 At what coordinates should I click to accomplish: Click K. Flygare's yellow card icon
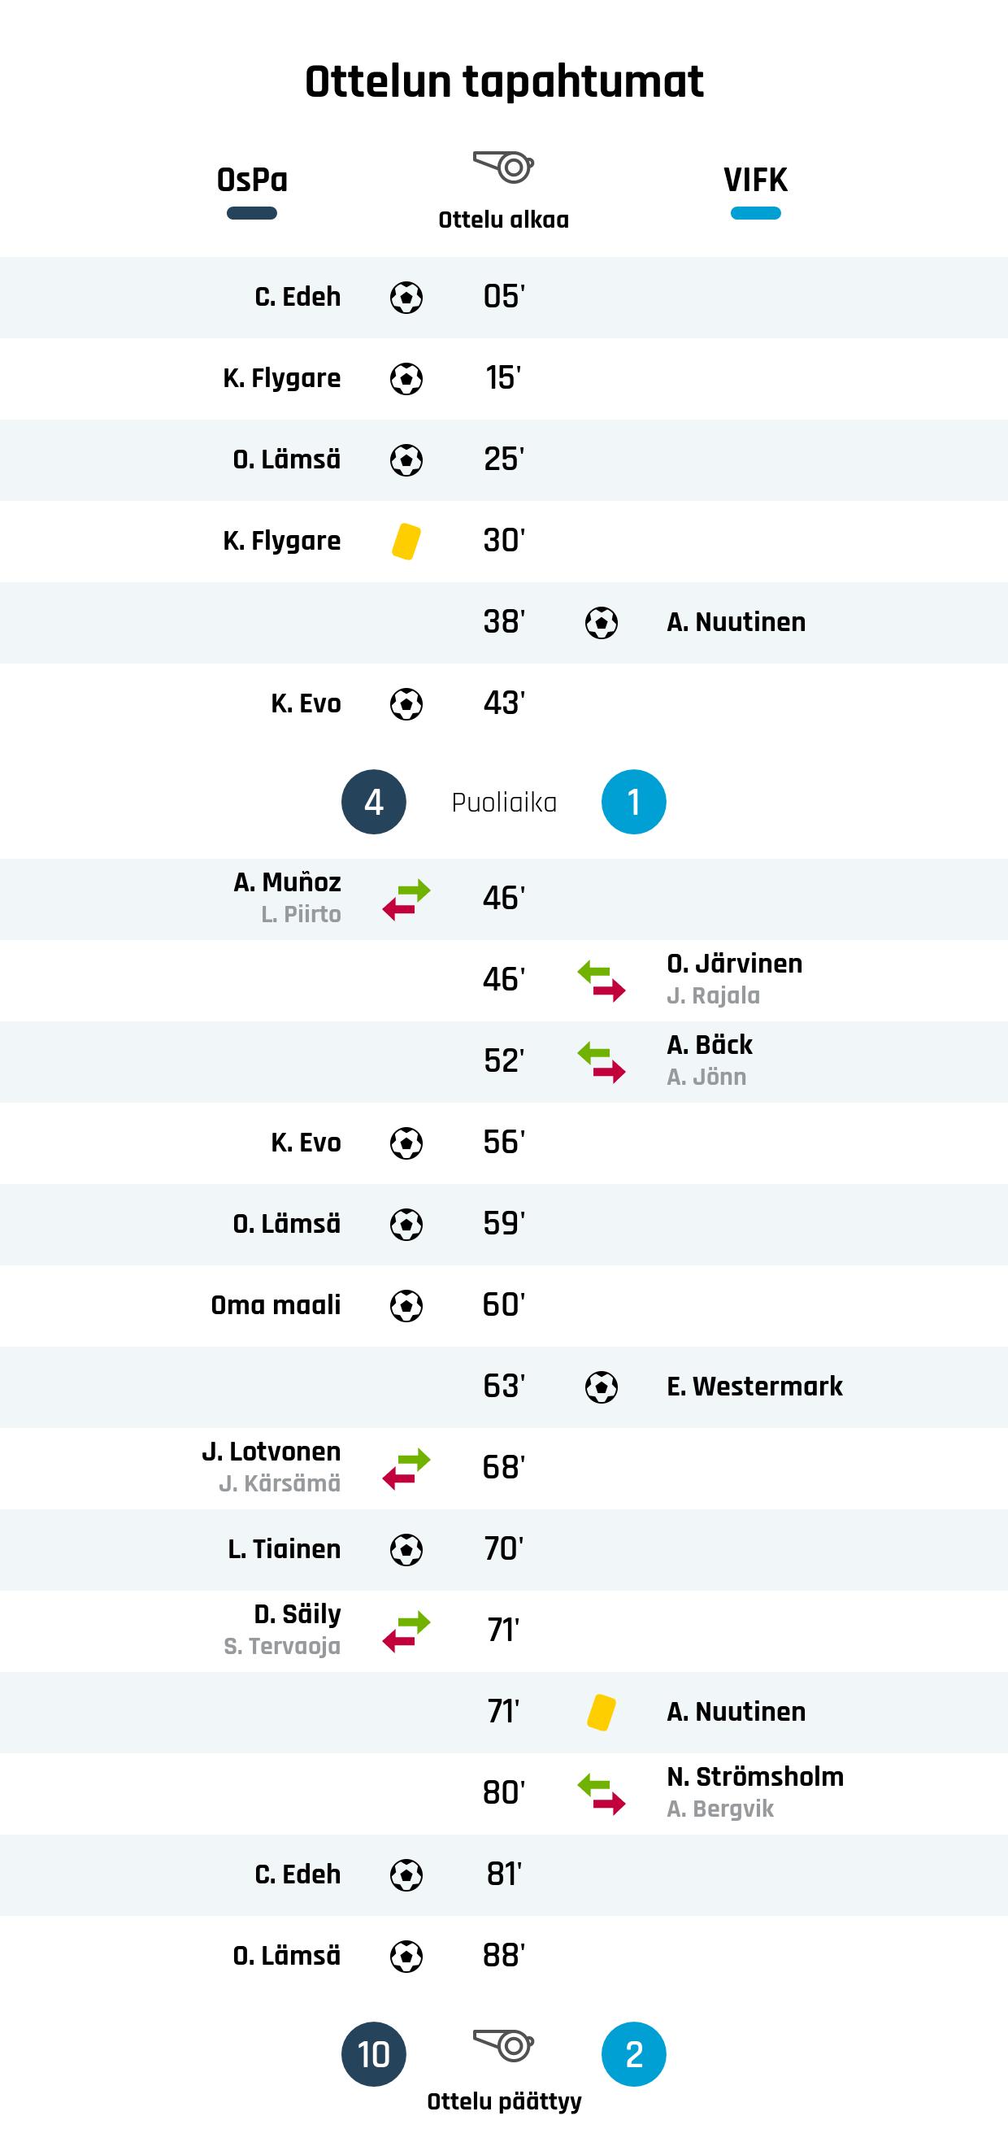(406, 542)
